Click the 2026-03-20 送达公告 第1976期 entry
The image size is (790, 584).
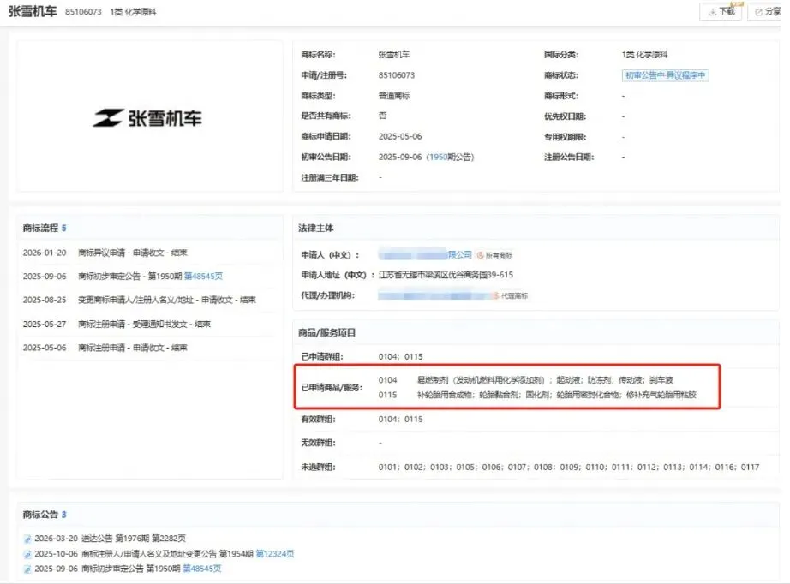tap(110, 539)
